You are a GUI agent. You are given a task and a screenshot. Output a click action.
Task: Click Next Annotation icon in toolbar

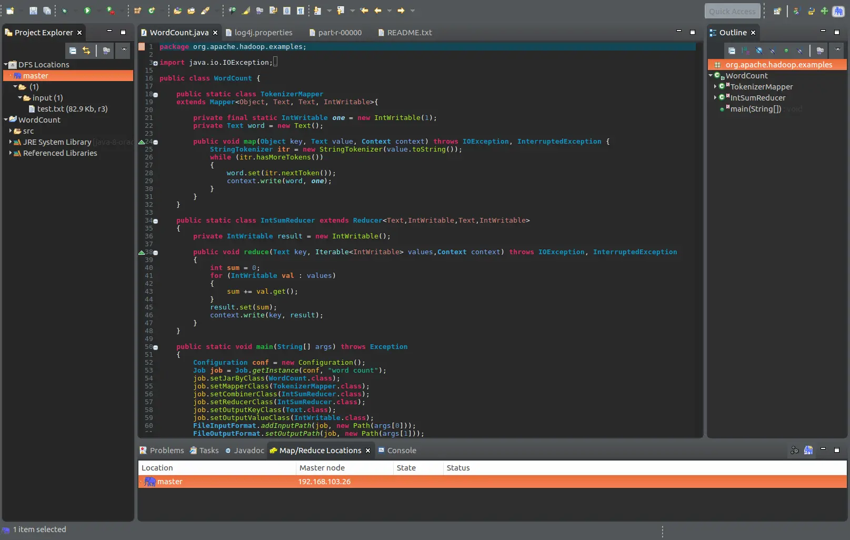pos(317,11)
